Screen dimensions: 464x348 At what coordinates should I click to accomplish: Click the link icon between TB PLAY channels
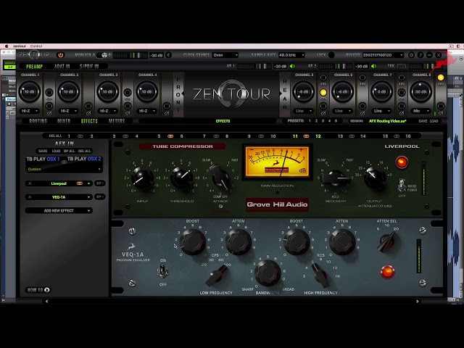pyautogui.click(x=64, y=162)
